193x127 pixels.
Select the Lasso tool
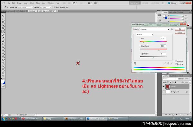(x=3, y=22)
